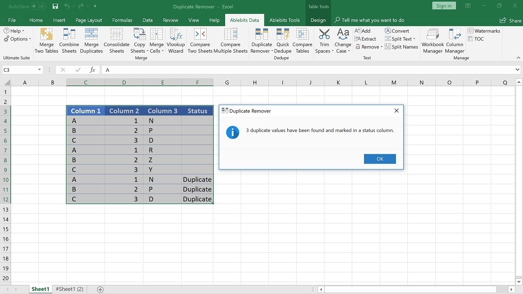Open the Page Layout tab
Image resolution: width=523 pixels, height=294 pixels.
(89, 20)
